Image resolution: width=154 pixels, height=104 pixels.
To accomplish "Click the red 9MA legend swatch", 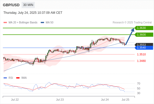I will click(x=18, y=78).
